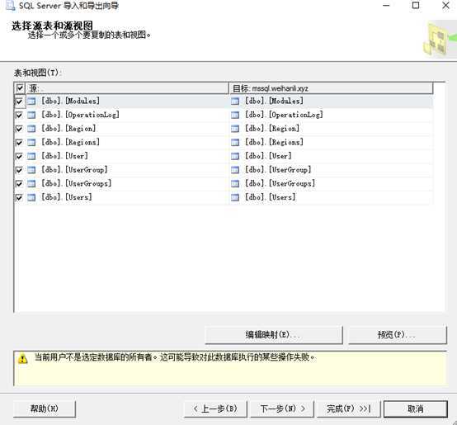The image size is (457, 425).
Task: Select source text [dbo].[UserGroups]
Action: 76,183
